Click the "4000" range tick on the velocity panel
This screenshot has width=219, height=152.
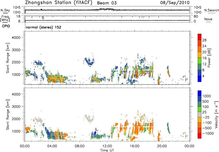(x=16, y=94)
